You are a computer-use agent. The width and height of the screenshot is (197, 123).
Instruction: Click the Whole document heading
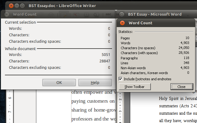click(20, 49)
